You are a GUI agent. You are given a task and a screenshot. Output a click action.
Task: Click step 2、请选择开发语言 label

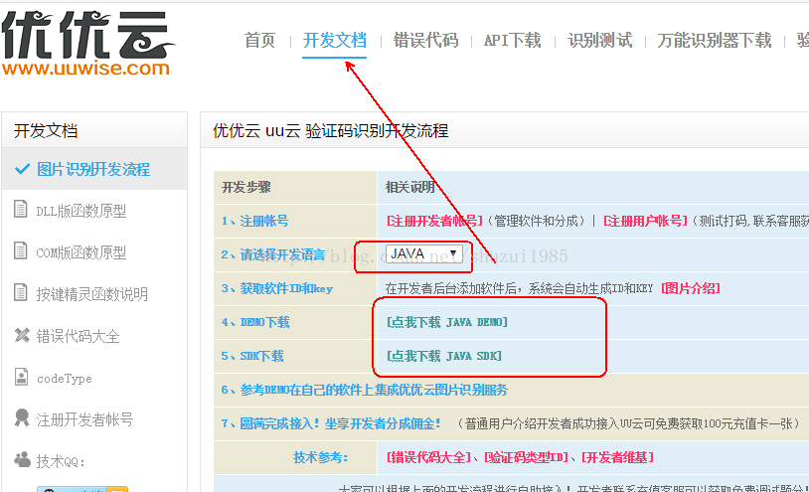tap(273, 254)
